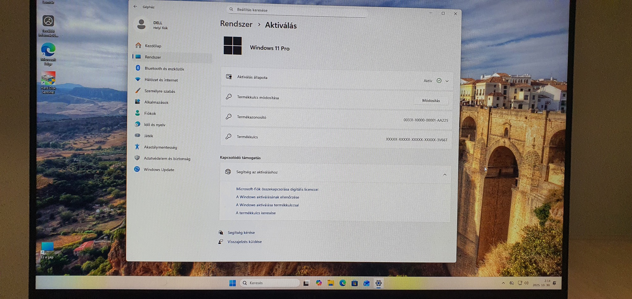The image size is (632, 299).
Task: Click the Termékkulcs value ending in 3V66T
Action: (416, 140)
